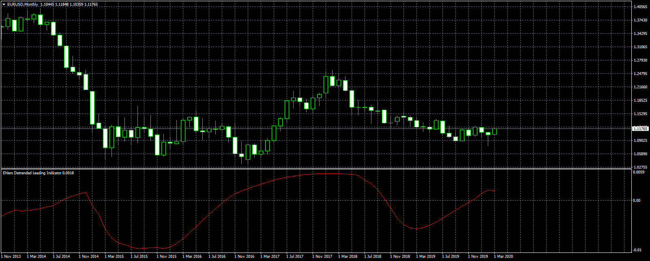Click the 1.15295 price axis label
Screen dimensions: 650x261
pyautogui.click(x=640, y=114)
